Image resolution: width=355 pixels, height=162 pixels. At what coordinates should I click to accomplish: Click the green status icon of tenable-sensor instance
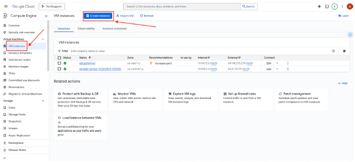click(65, 69)
